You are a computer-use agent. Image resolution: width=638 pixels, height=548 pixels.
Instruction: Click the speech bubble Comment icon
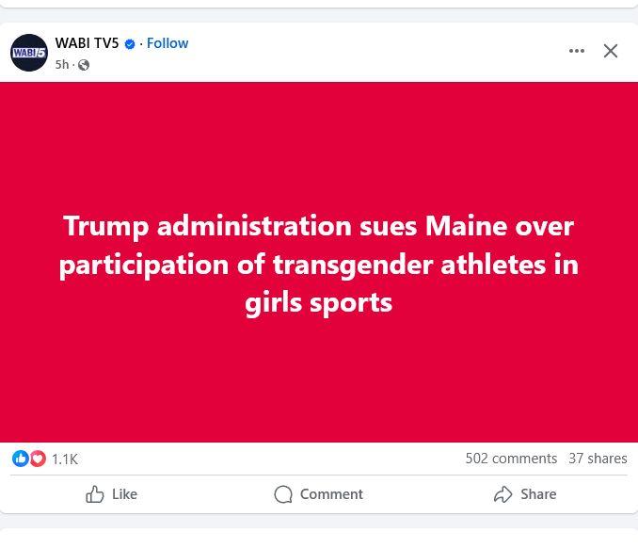[x=283, y=494]
